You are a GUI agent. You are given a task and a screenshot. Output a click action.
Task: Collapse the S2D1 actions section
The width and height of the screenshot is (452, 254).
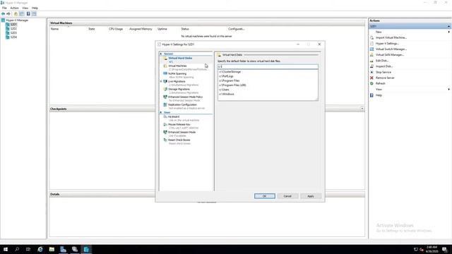coord(449,26)
